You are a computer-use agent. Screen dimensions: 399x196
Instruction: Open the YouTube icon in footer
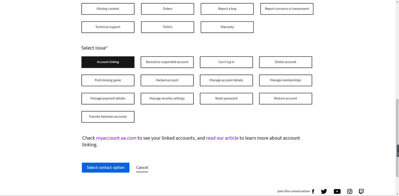(x=337, y=191)
